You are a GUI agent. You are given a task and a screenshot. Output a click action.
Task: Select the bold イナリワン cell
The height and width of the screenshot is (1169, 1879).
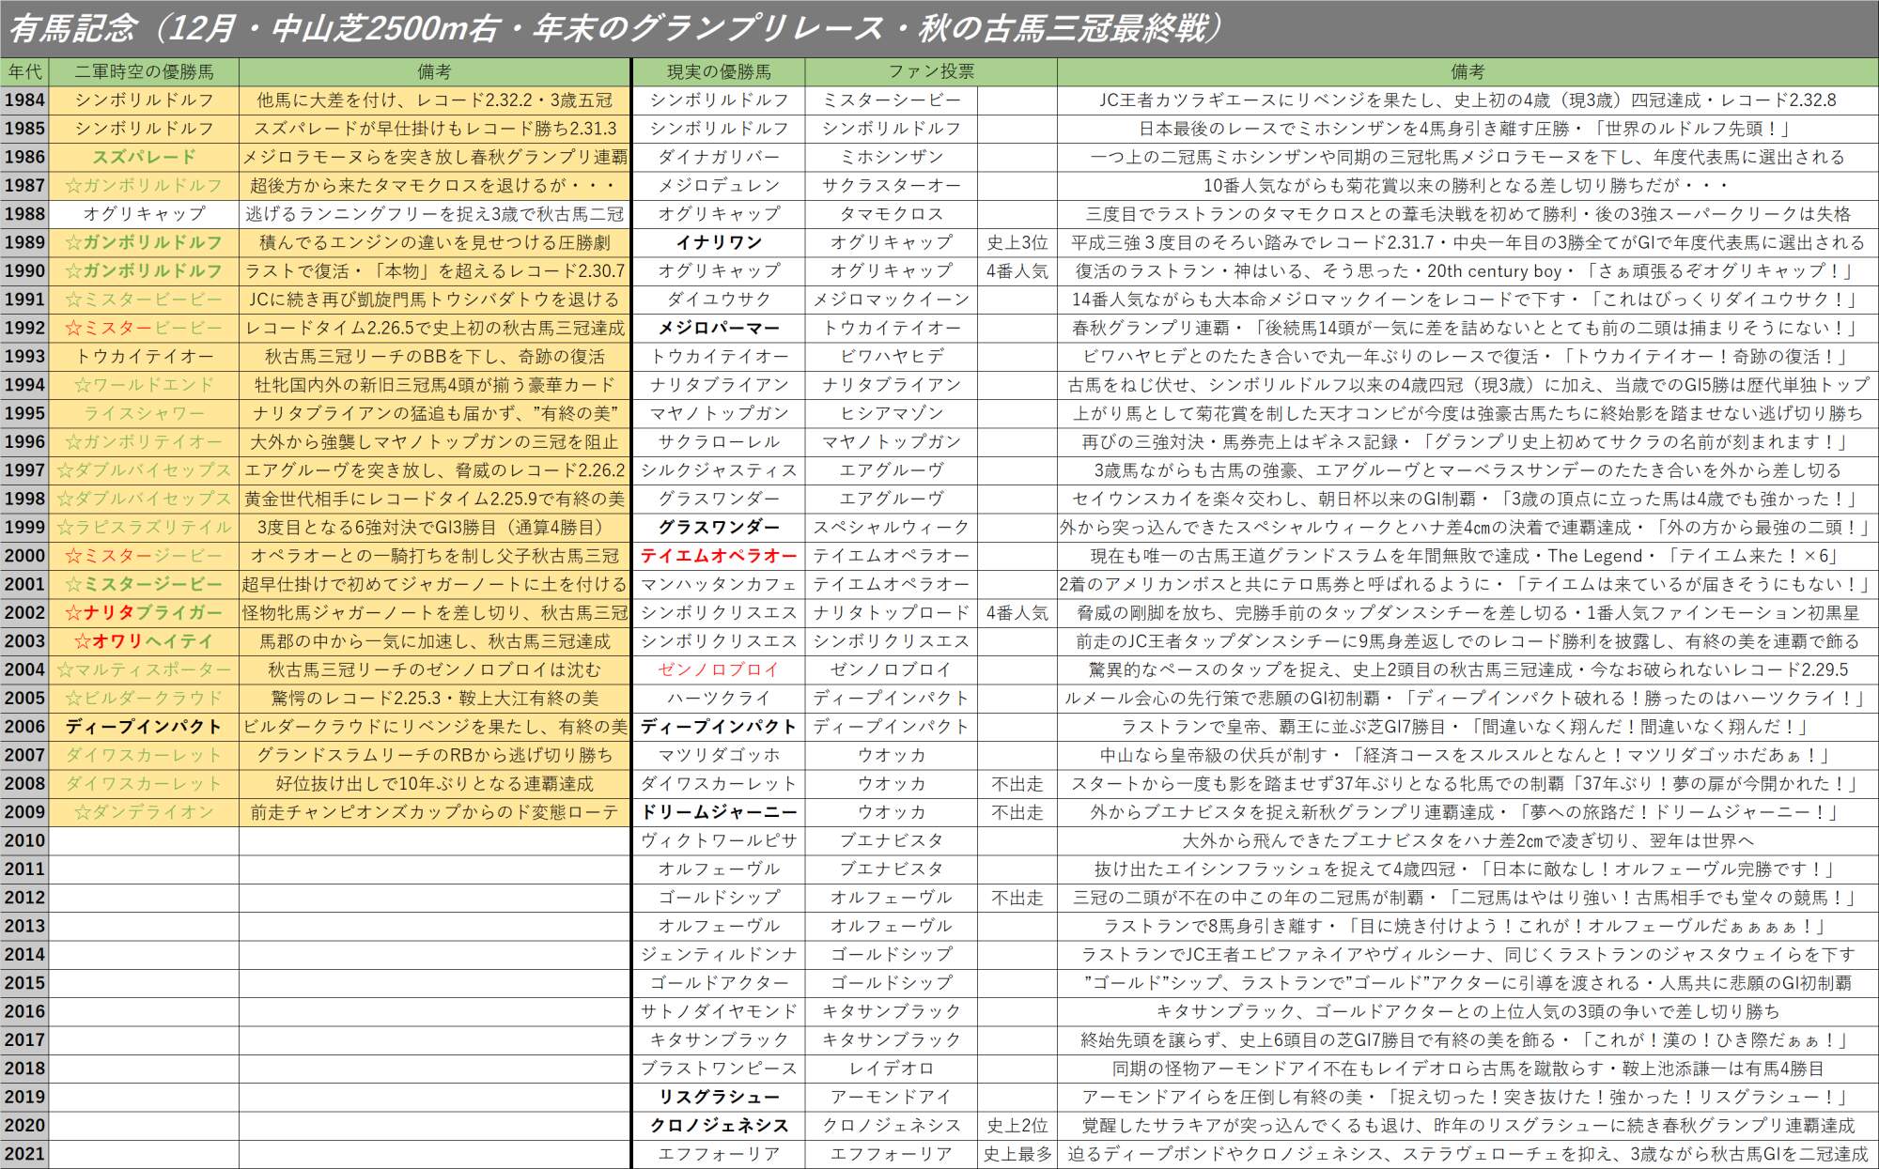coord(719,242)
